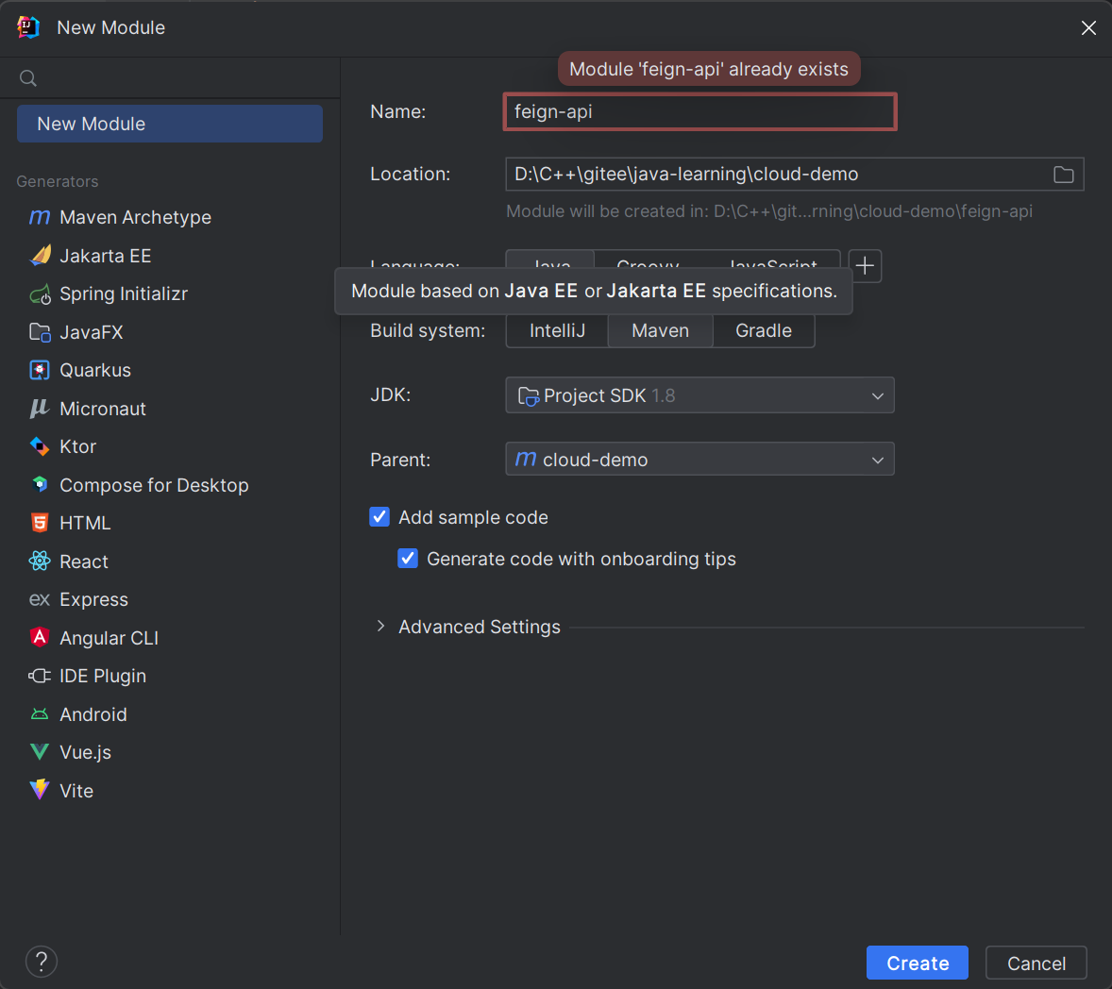Choose Compose for Desktop generator entry
Screen dimensions: 1112x989
170,485
